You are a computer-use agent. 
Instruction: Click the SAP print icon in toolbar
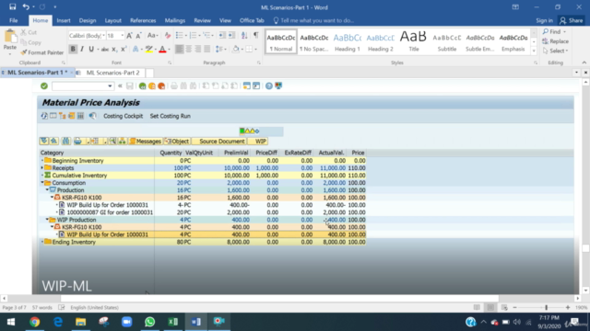click(174, 86)
